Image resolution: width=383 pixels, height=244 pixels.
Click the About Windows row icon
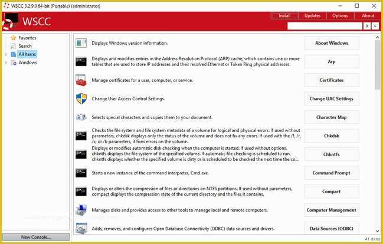tap(81, 43)
